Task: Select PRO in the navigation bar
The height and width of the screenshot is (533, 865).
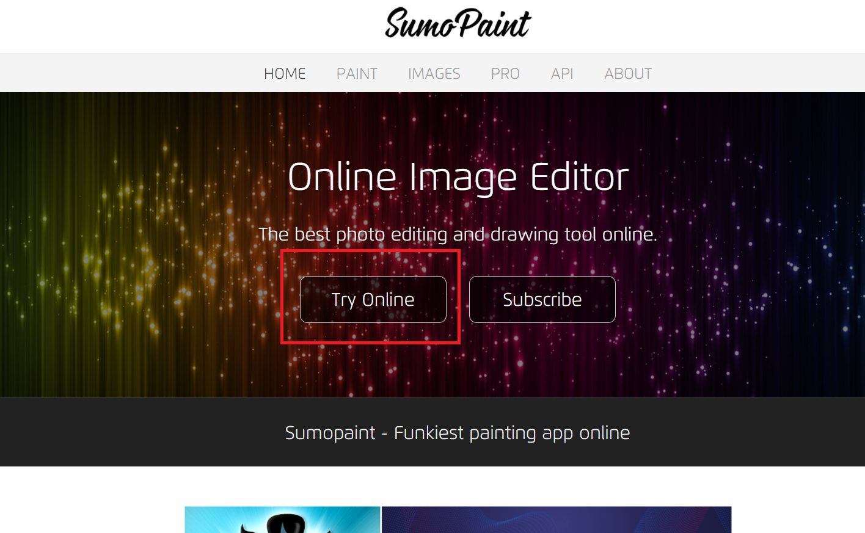Action: [505, 74]
